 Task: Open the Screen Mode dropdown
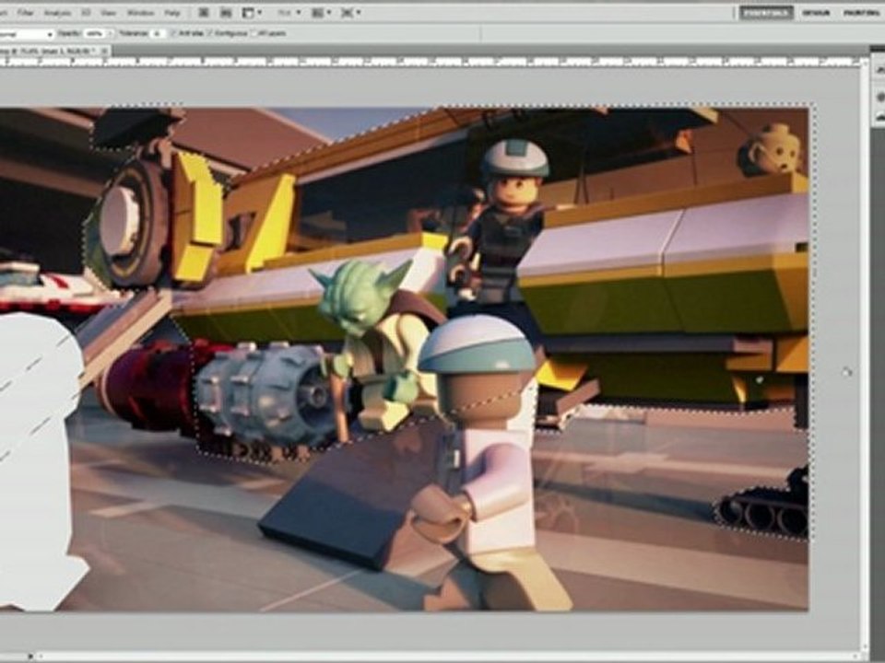tap(350, 12)
